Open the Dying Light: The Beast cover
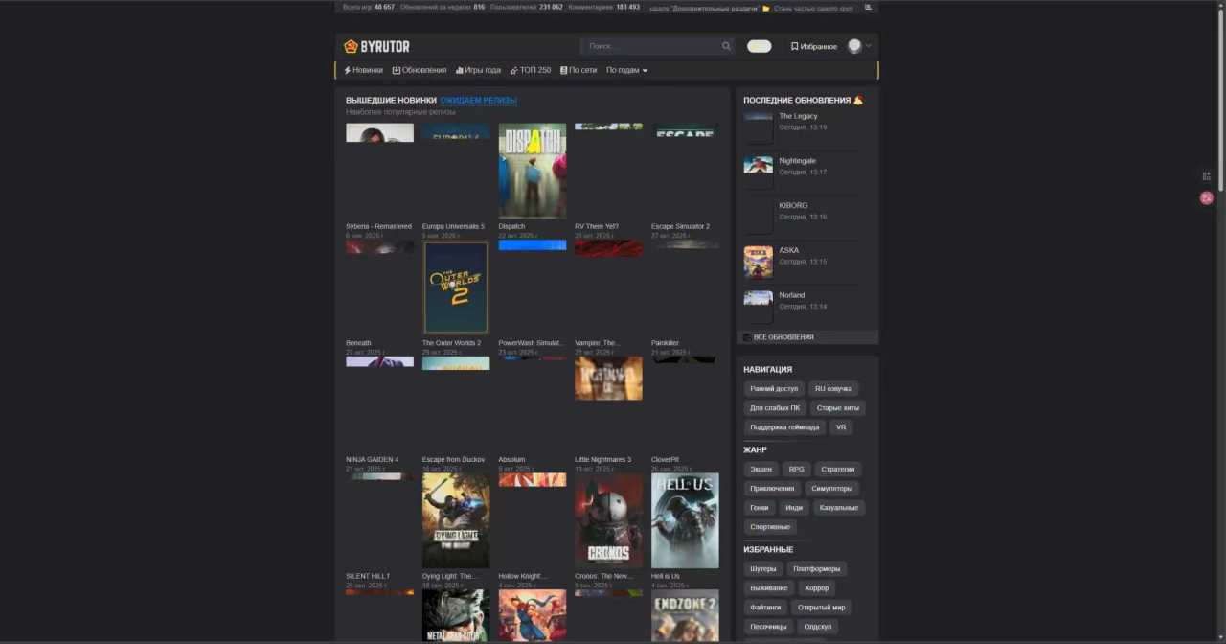Image resolution: width=1226 pixels, height=644 pixels. (x=456, y=520)
